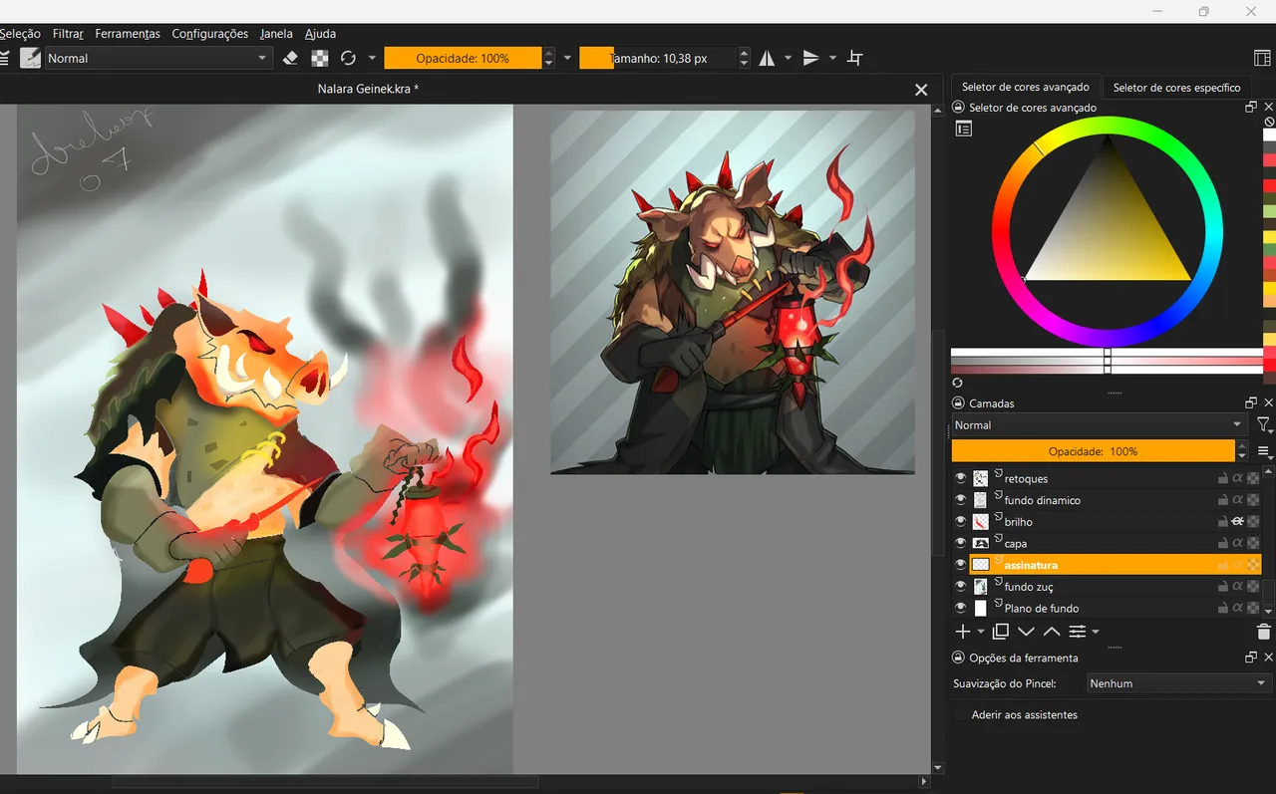Image resolution: width=1276 pixels, height=794 pixels.
Task: Hide the fundo dinamico layer
Action: click(x=961, y=500)
